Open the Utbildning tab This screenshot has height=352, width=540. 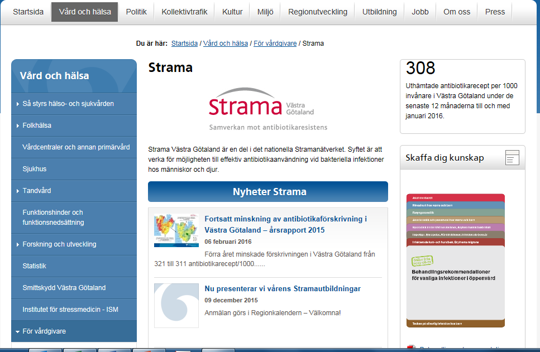tap(379, 12)
